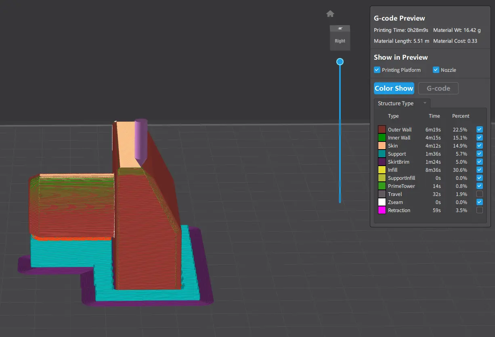
Task: Toggle Skin visibility checkbox
Action: click(480, 146)
